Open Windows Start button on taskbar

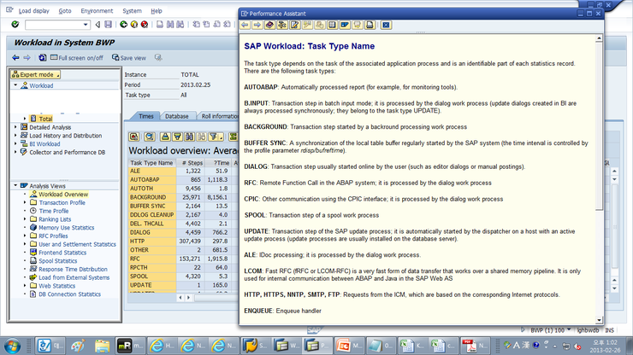(x=12, y=346)
